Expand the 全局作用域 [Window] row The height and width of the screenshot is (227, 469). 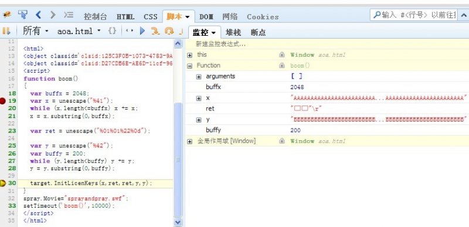pos(189,141)
